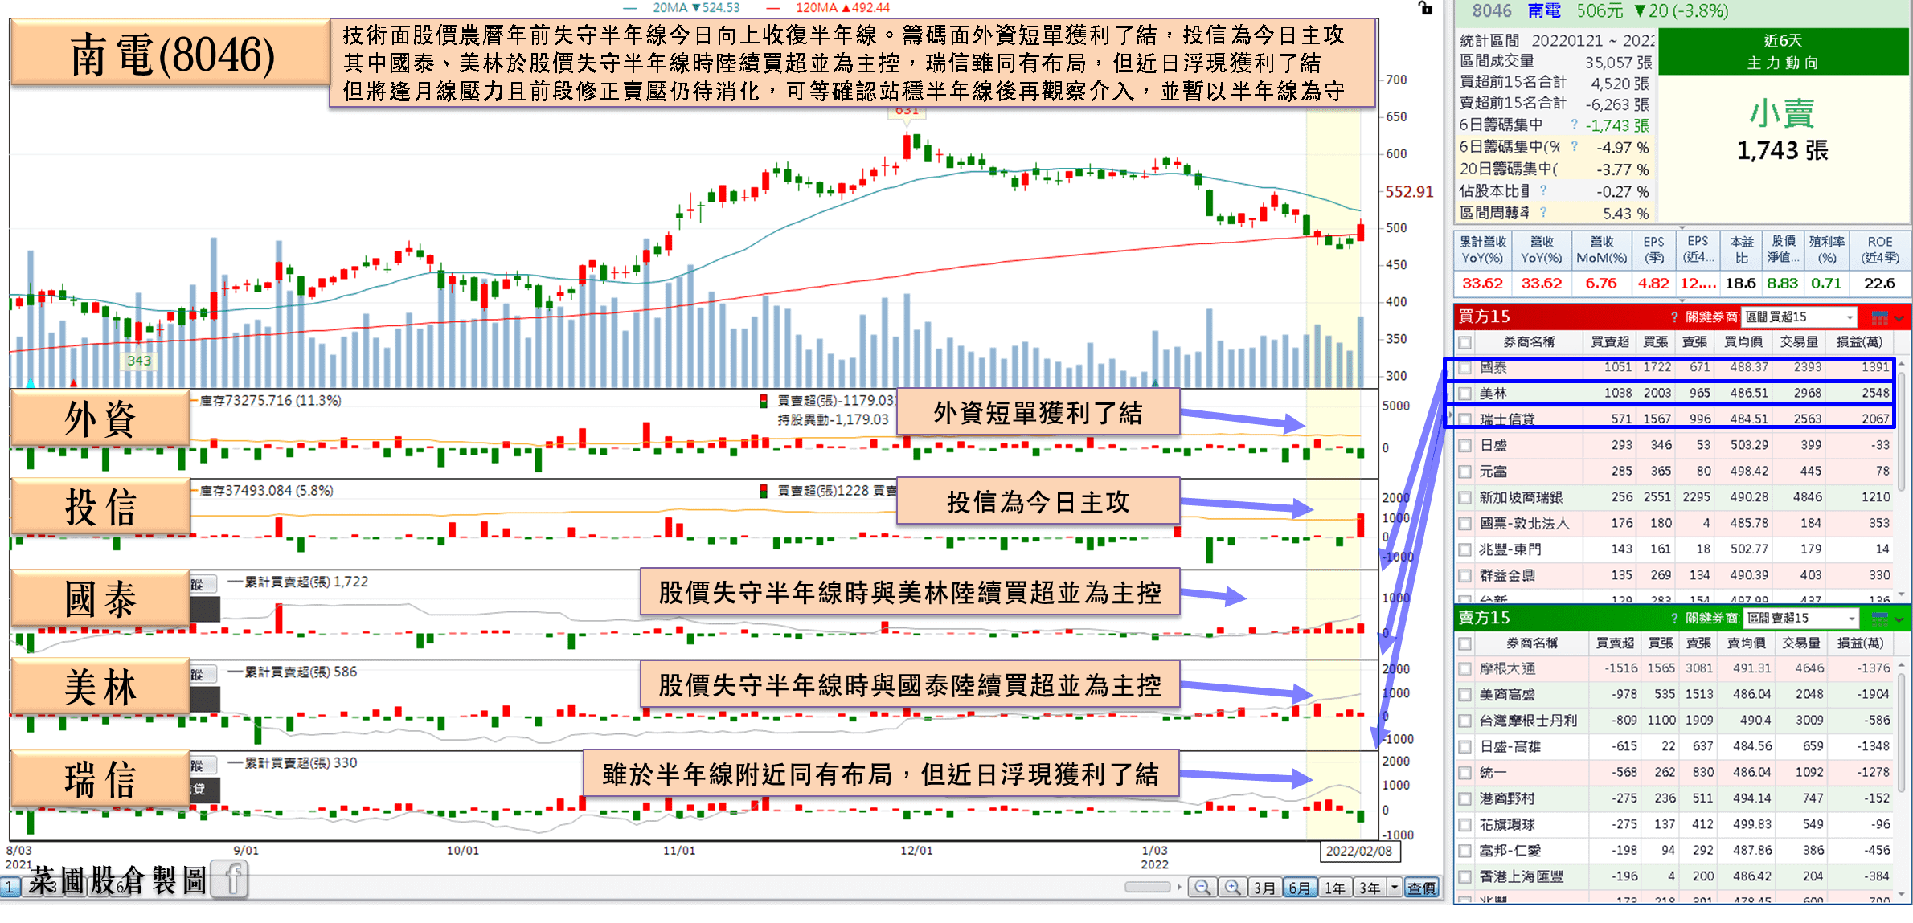Click the 香港上海匯豐 row name

[1522, 877]
